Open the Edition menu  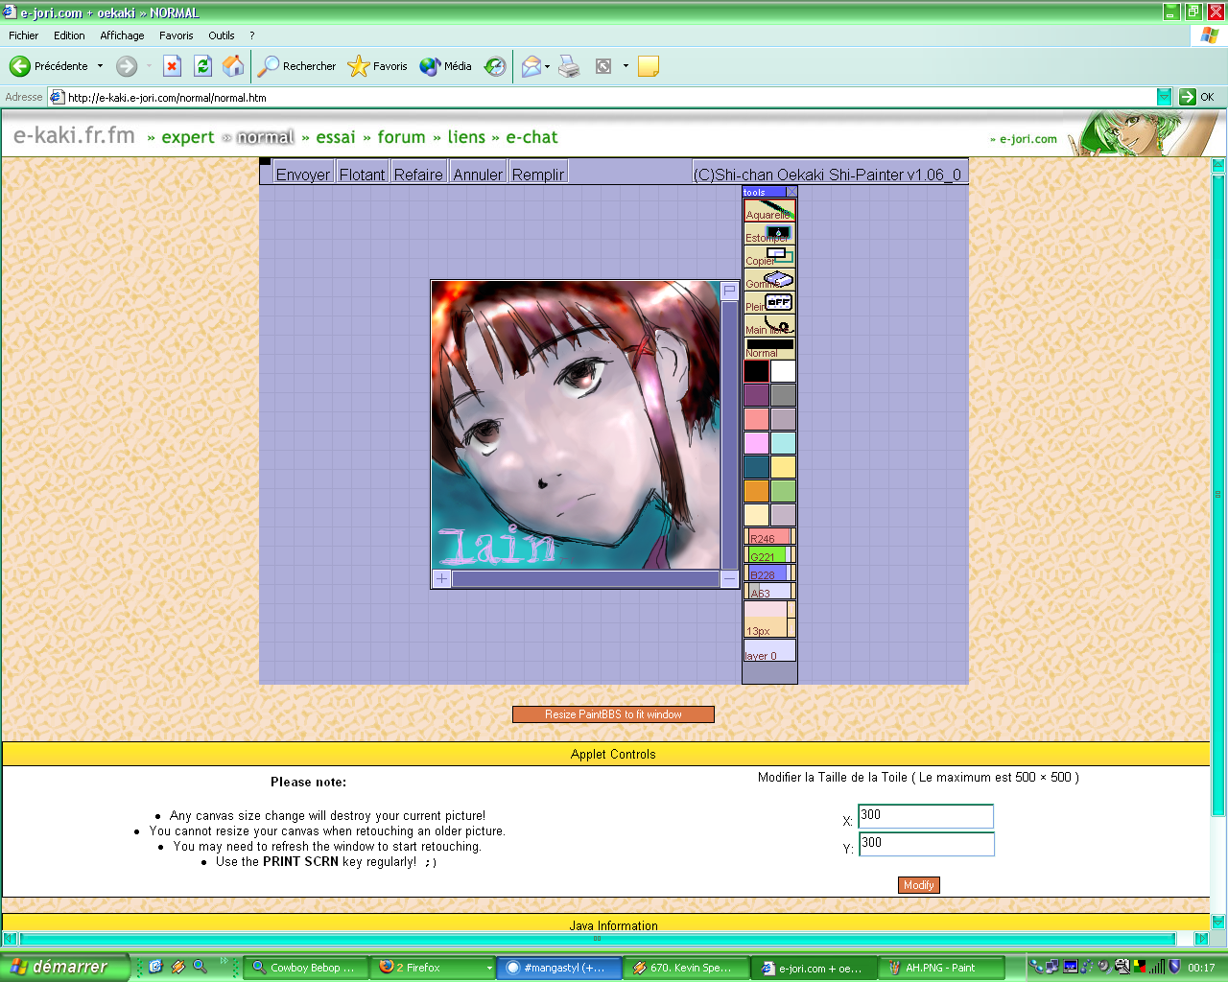[69, 35]
